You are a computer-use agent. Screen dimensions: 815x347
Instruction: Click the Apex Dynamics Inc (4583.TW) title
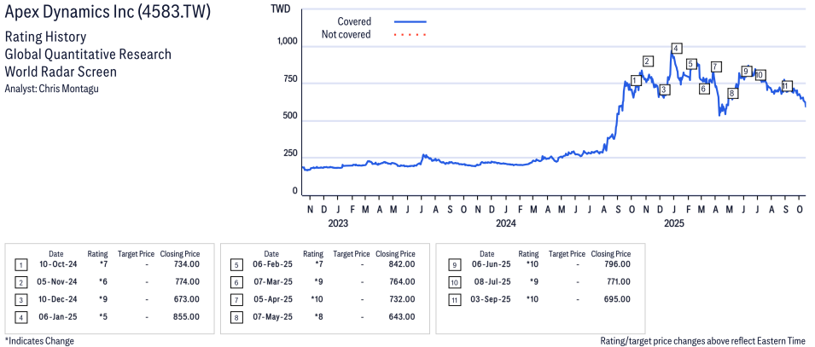(x=108, y=13)
